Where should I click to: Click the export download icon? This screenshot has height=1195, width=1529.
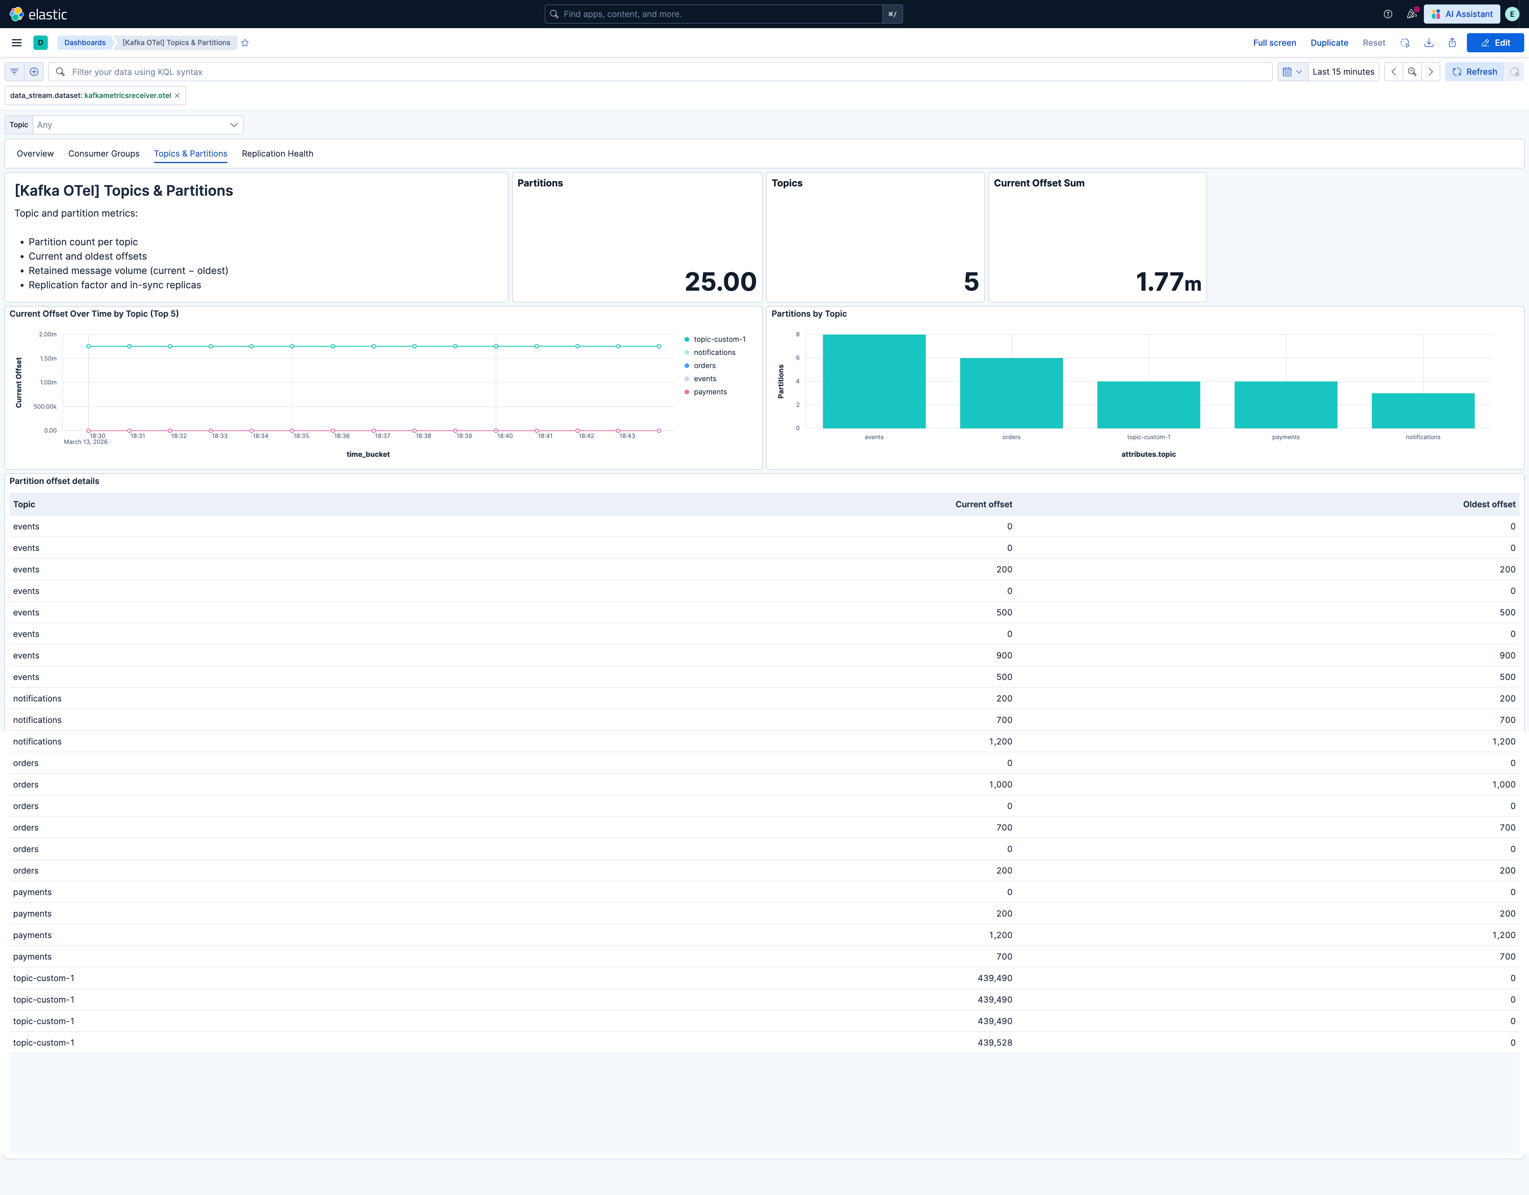click(1429, 43)
